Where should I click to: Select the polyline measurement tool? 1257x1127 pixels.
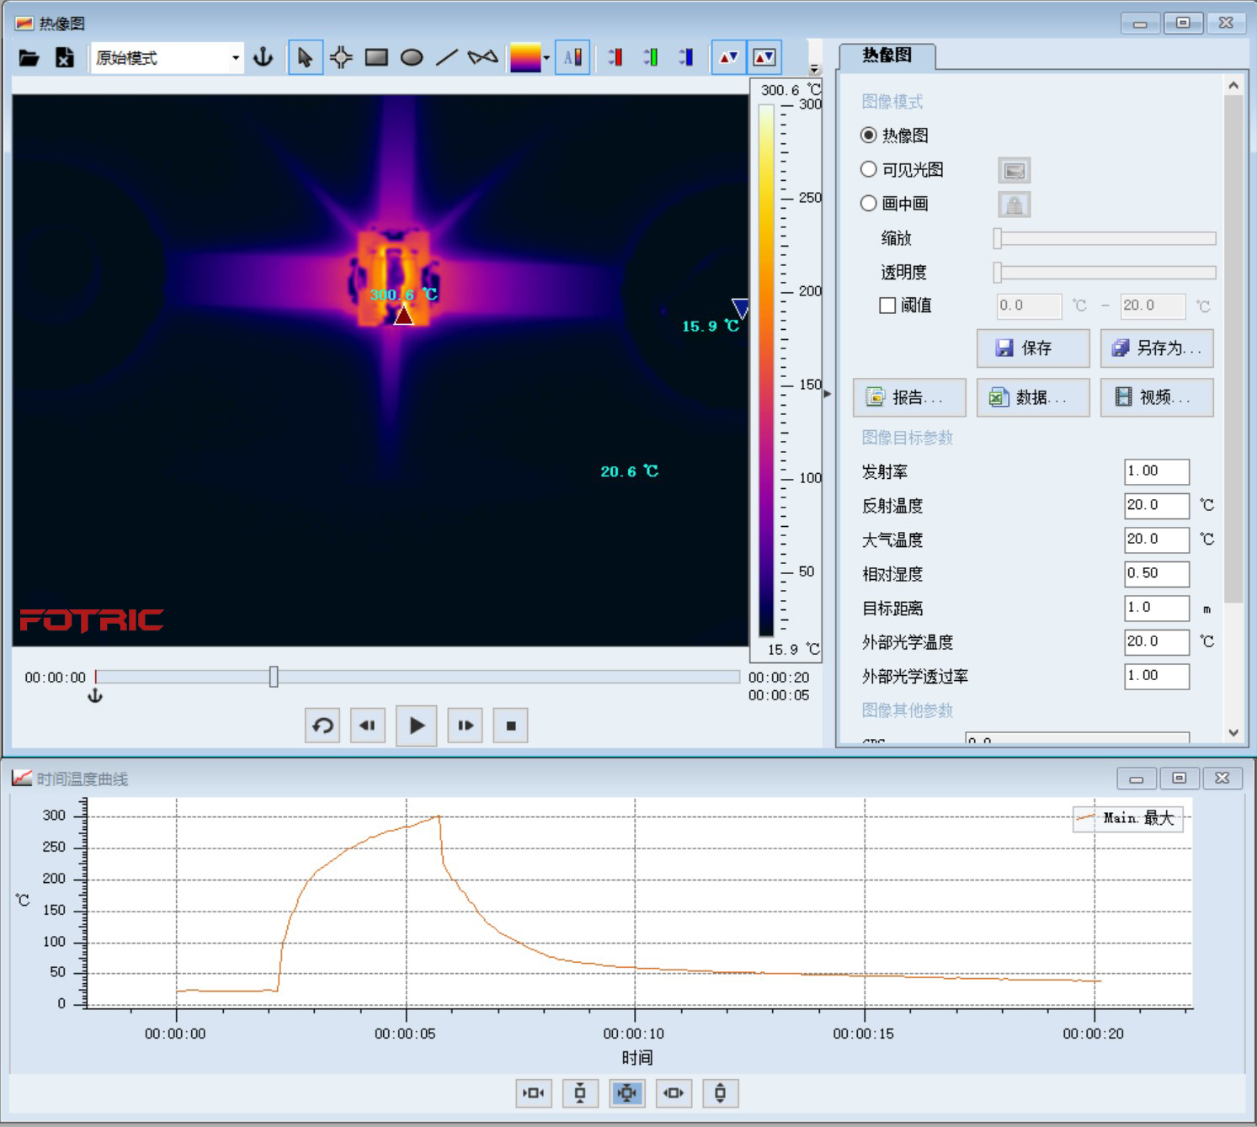point(482,58)
